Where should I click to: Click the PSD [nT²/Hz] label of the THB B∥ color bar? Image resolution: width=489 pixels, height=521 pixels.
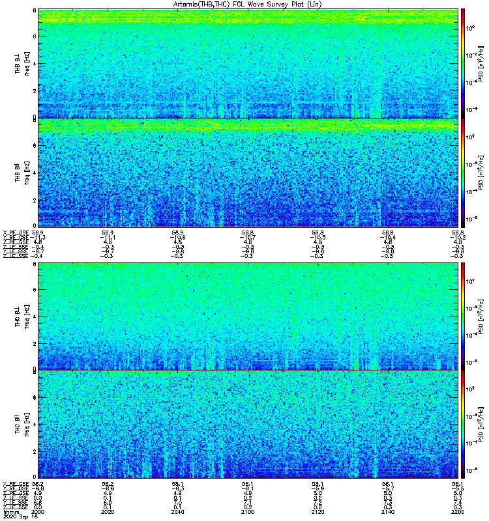coord(481,173)
